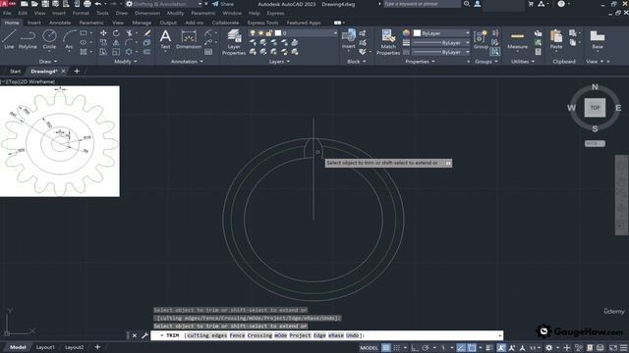Click the command line customize wrench button
The height and width of the screenshot is (353, 629).
click(x=144, y=335)
